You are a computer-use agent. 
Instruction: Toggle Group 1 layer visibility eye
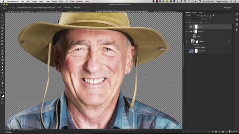coord(187,32)
